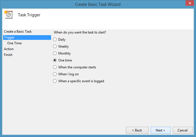Go to Create a Basic Task step
This screenshot has width=196, height=137.
point(18,32)
